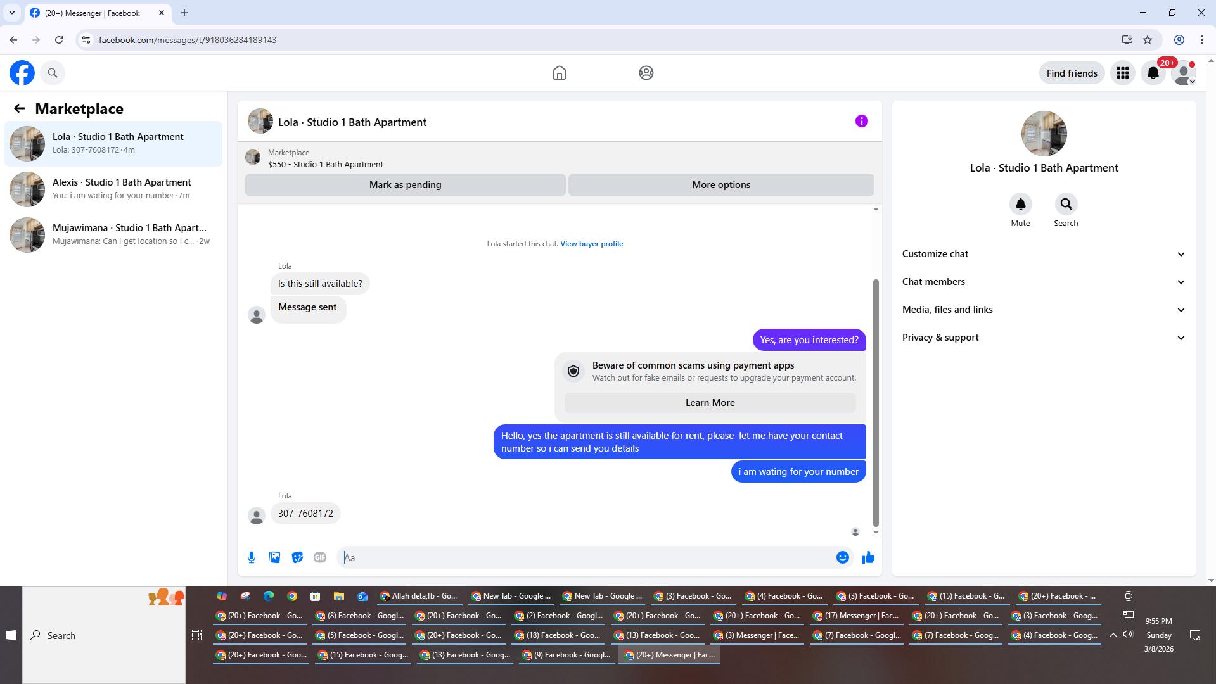Click the back arrow beside Marketplace
Screen dimensions: 1216x684
[20, 108]
